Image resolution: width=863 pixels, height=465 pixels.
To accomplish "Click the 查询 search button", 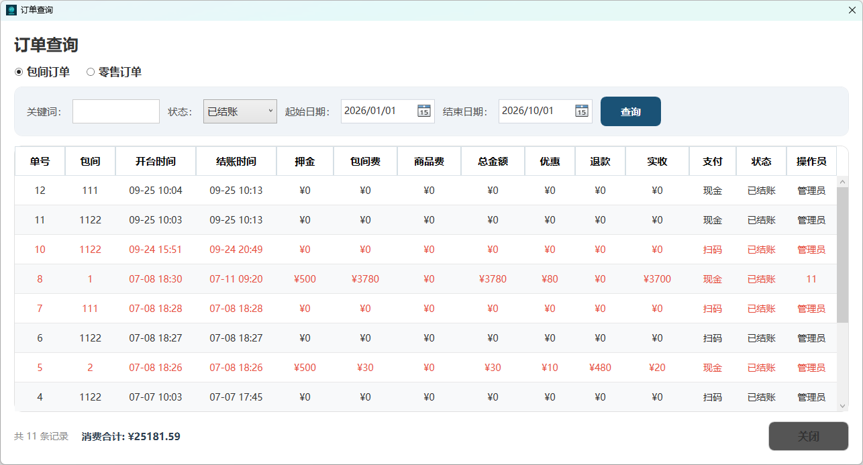I will (x=631, y=111).
